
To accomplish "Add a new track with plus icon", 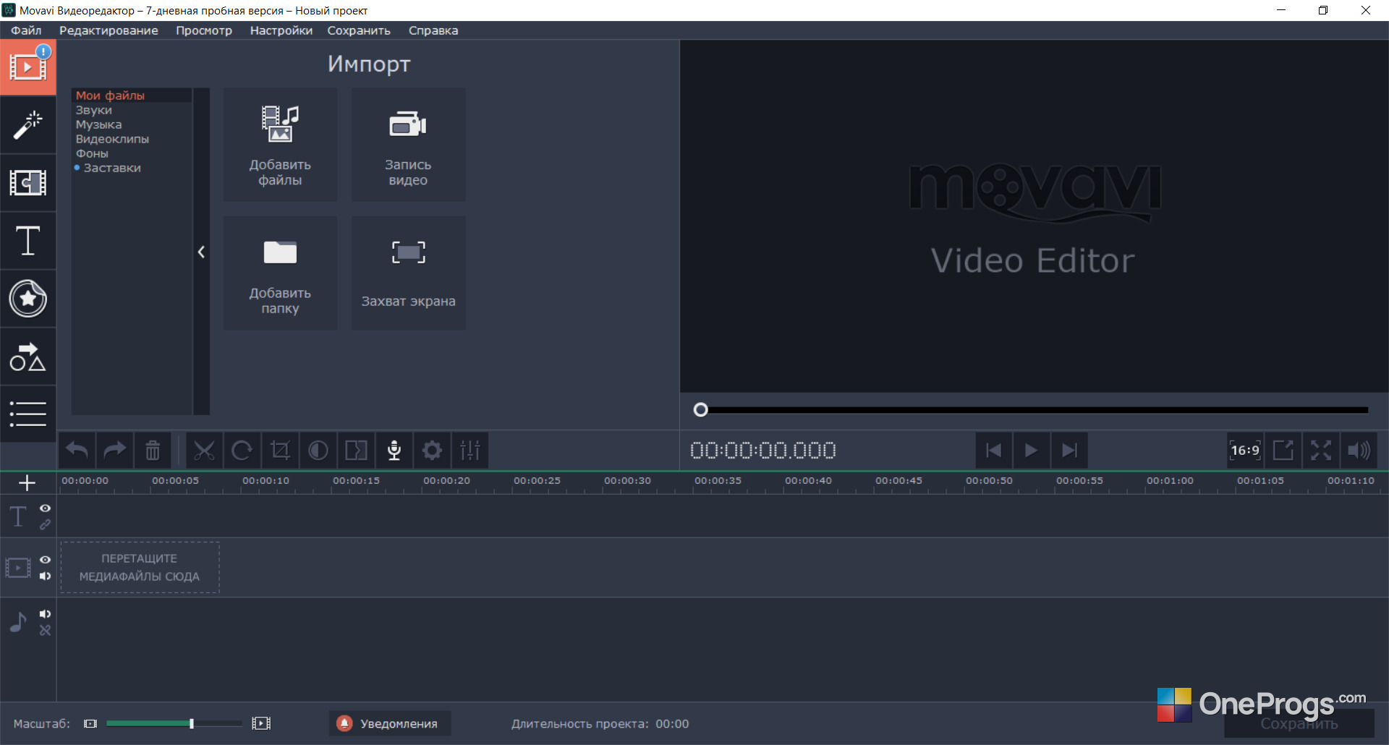I will tap(27, 482).
